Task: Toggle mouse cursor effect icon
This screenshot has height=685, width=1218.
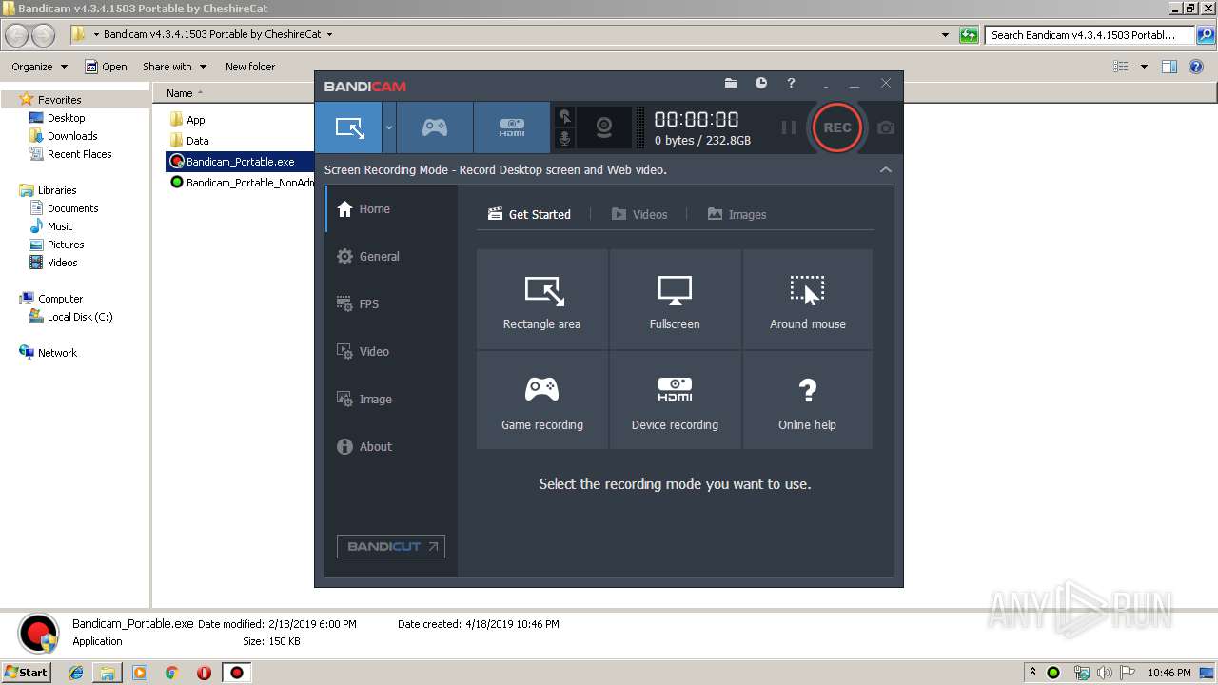Action: [565, 117]
